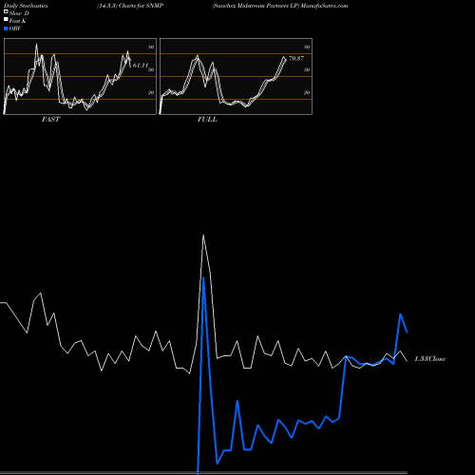The image size is (475, 475).
Task: Click the 80 level label on FULL chart
Action: [307, 47]
